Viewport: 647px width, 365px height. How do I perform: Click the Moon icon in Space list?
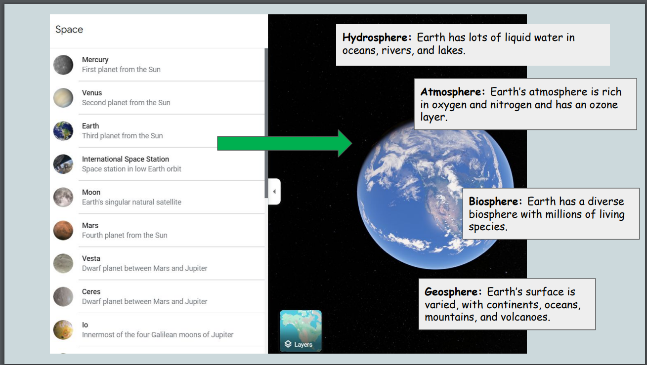[63, 197]
